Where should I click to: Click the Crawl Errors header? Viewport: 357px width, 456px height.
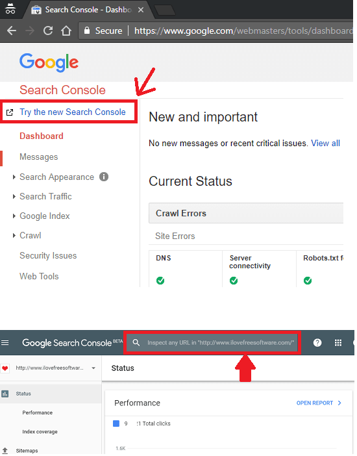[x=246, y=213]
